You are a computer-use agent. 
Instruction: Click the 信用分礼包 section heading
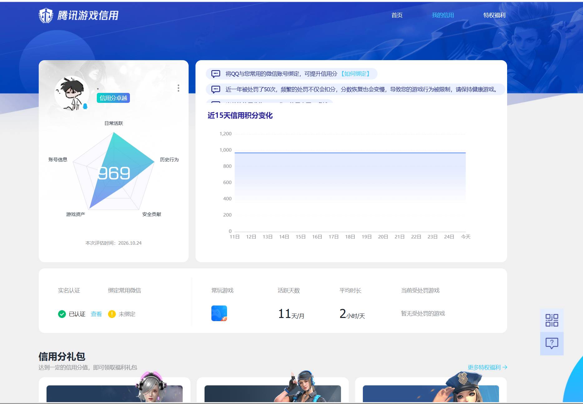click(x=62, y=356)
